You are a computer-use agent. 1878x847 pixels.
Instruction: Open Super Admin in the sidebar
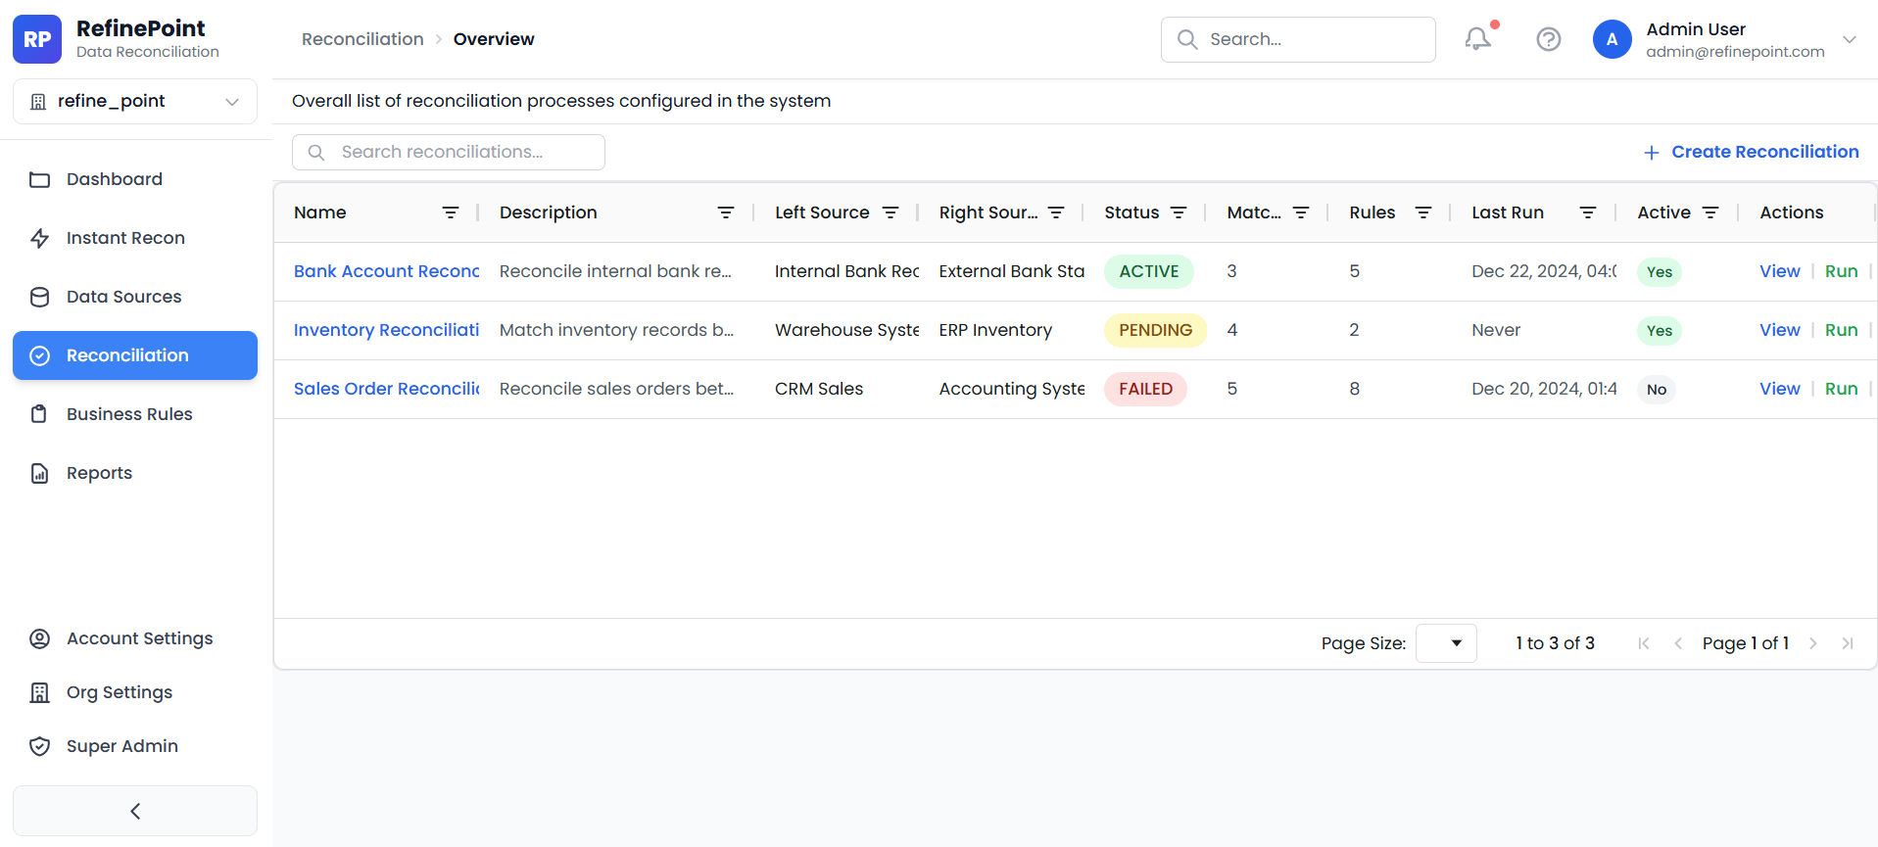tap(135, 746)
